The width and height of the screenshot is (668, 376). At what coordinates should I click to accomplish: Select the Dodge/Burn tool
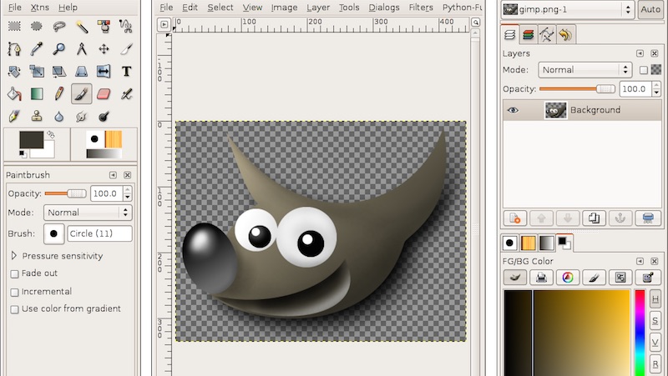104,116
